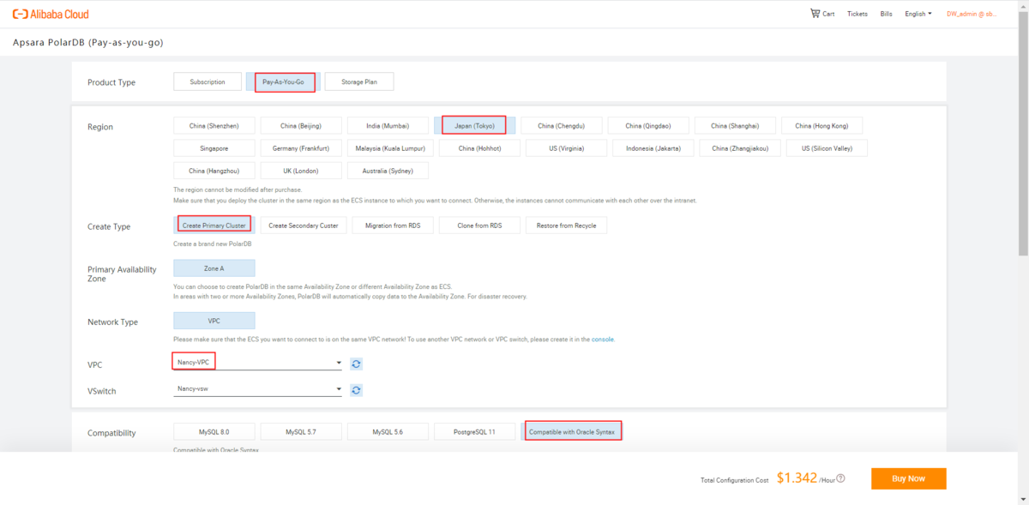
Task: Select MySQL 5.6 compatibility
Action: [388, 431]
